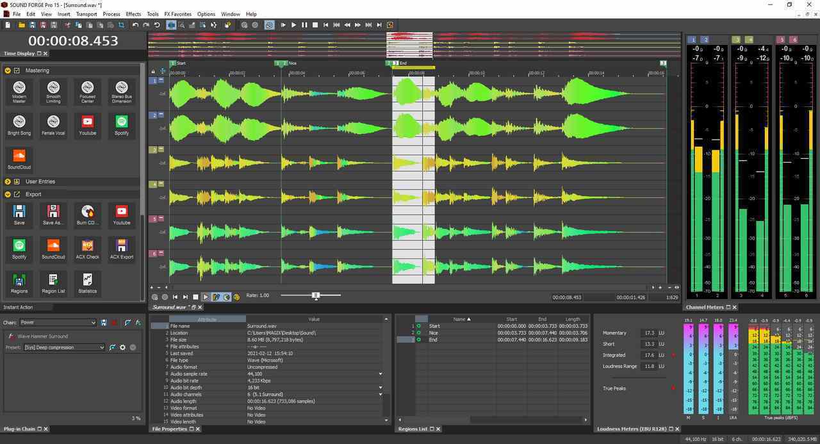Stop playback in the data window transport
The height and width of the screenshot is (444, 820).
click(x=195, y=297)
